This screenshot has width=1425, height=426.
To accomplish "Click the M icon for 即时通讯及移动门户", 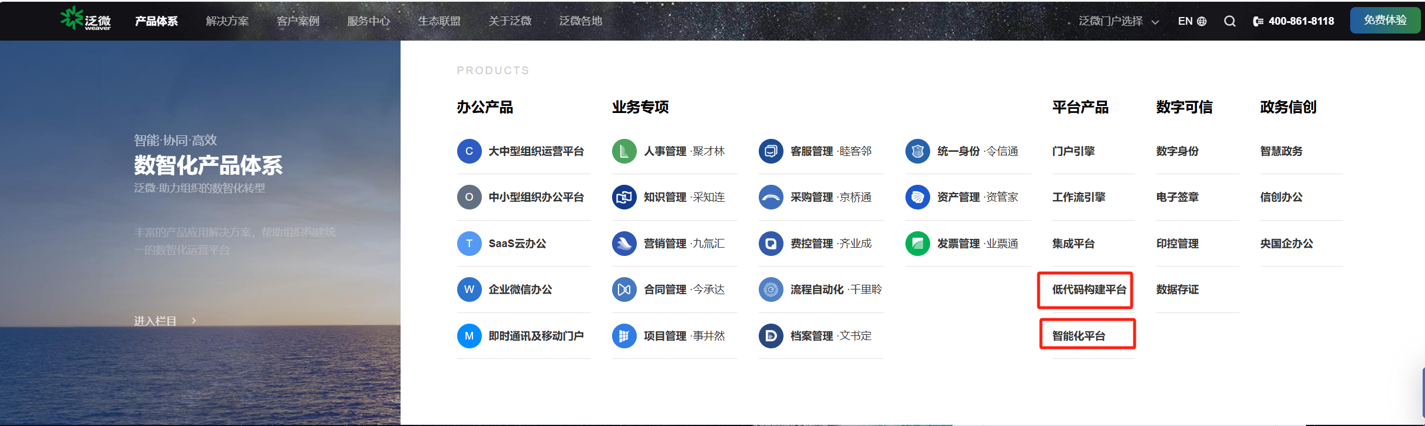I will (469, 336).
